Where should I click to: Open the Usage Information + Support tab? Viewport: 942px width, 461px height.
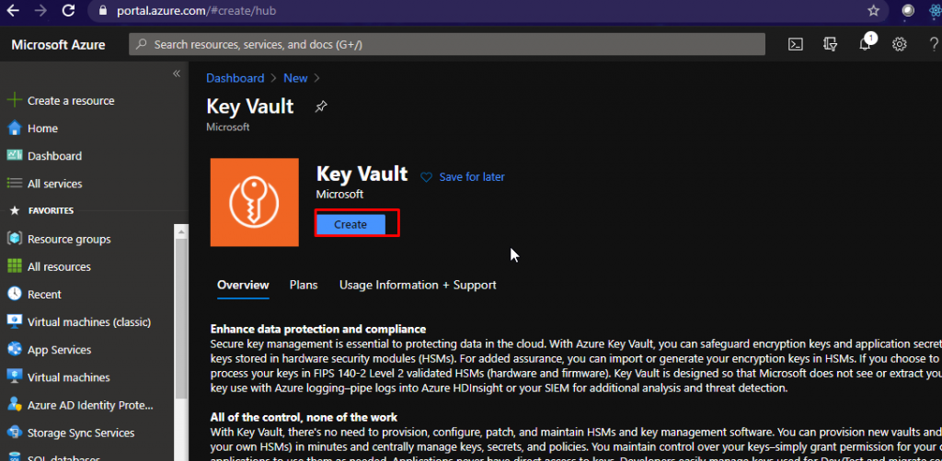click(418, 285)
